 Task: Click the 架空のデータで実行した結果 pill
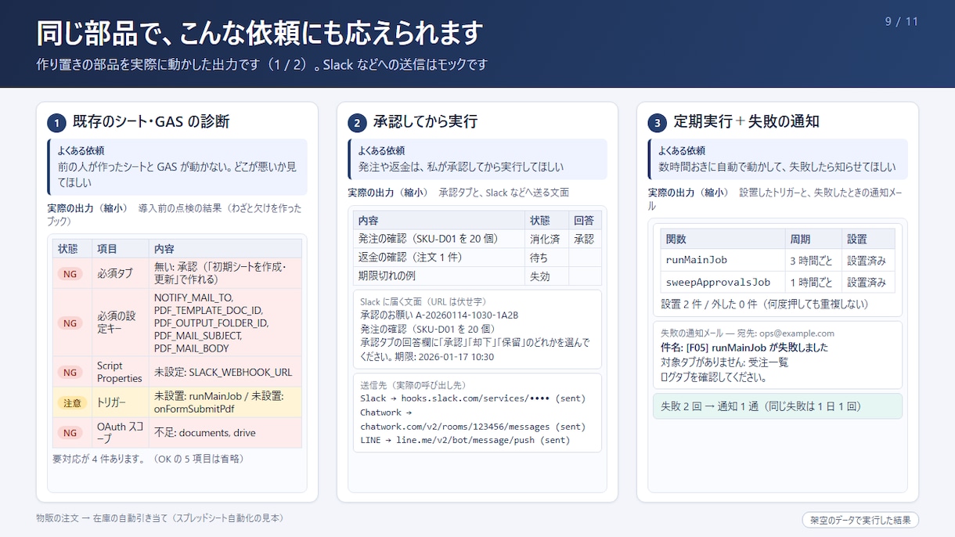coord(860,520)
